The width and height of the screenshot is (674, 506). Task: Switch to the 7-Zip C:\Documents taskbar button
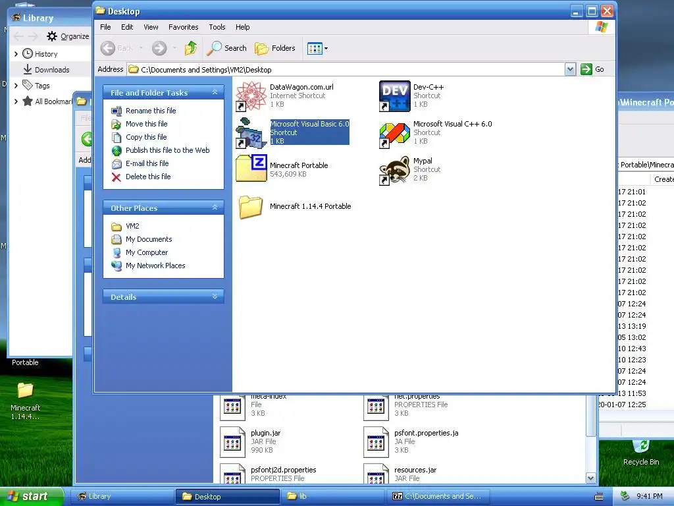tap(438, 496)
